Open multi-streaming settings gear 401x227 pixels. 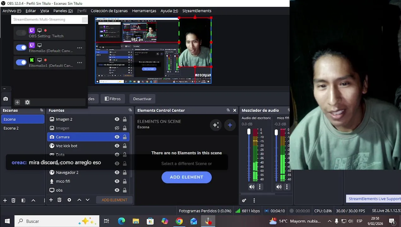(27, 102)
